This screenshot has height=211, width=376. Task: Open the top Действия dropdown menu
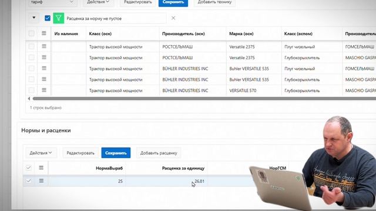[98, 2]
